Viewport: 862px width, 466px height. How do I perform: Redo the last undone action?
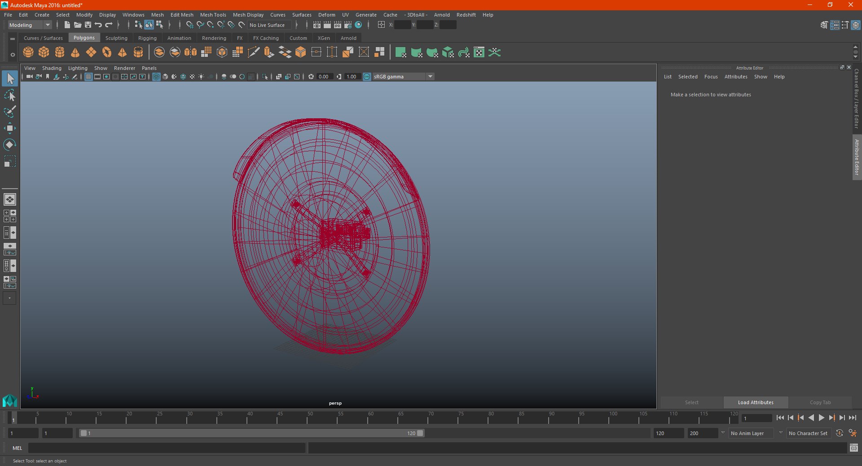[109, 25]
